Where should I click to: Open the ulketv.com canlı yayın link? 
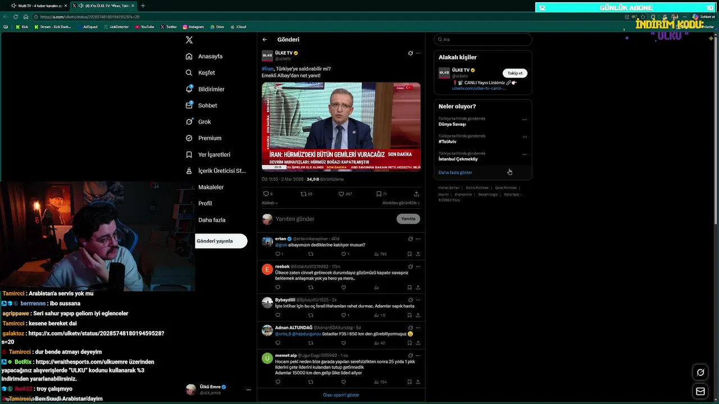pyautogui.click(x=479, y=88)
